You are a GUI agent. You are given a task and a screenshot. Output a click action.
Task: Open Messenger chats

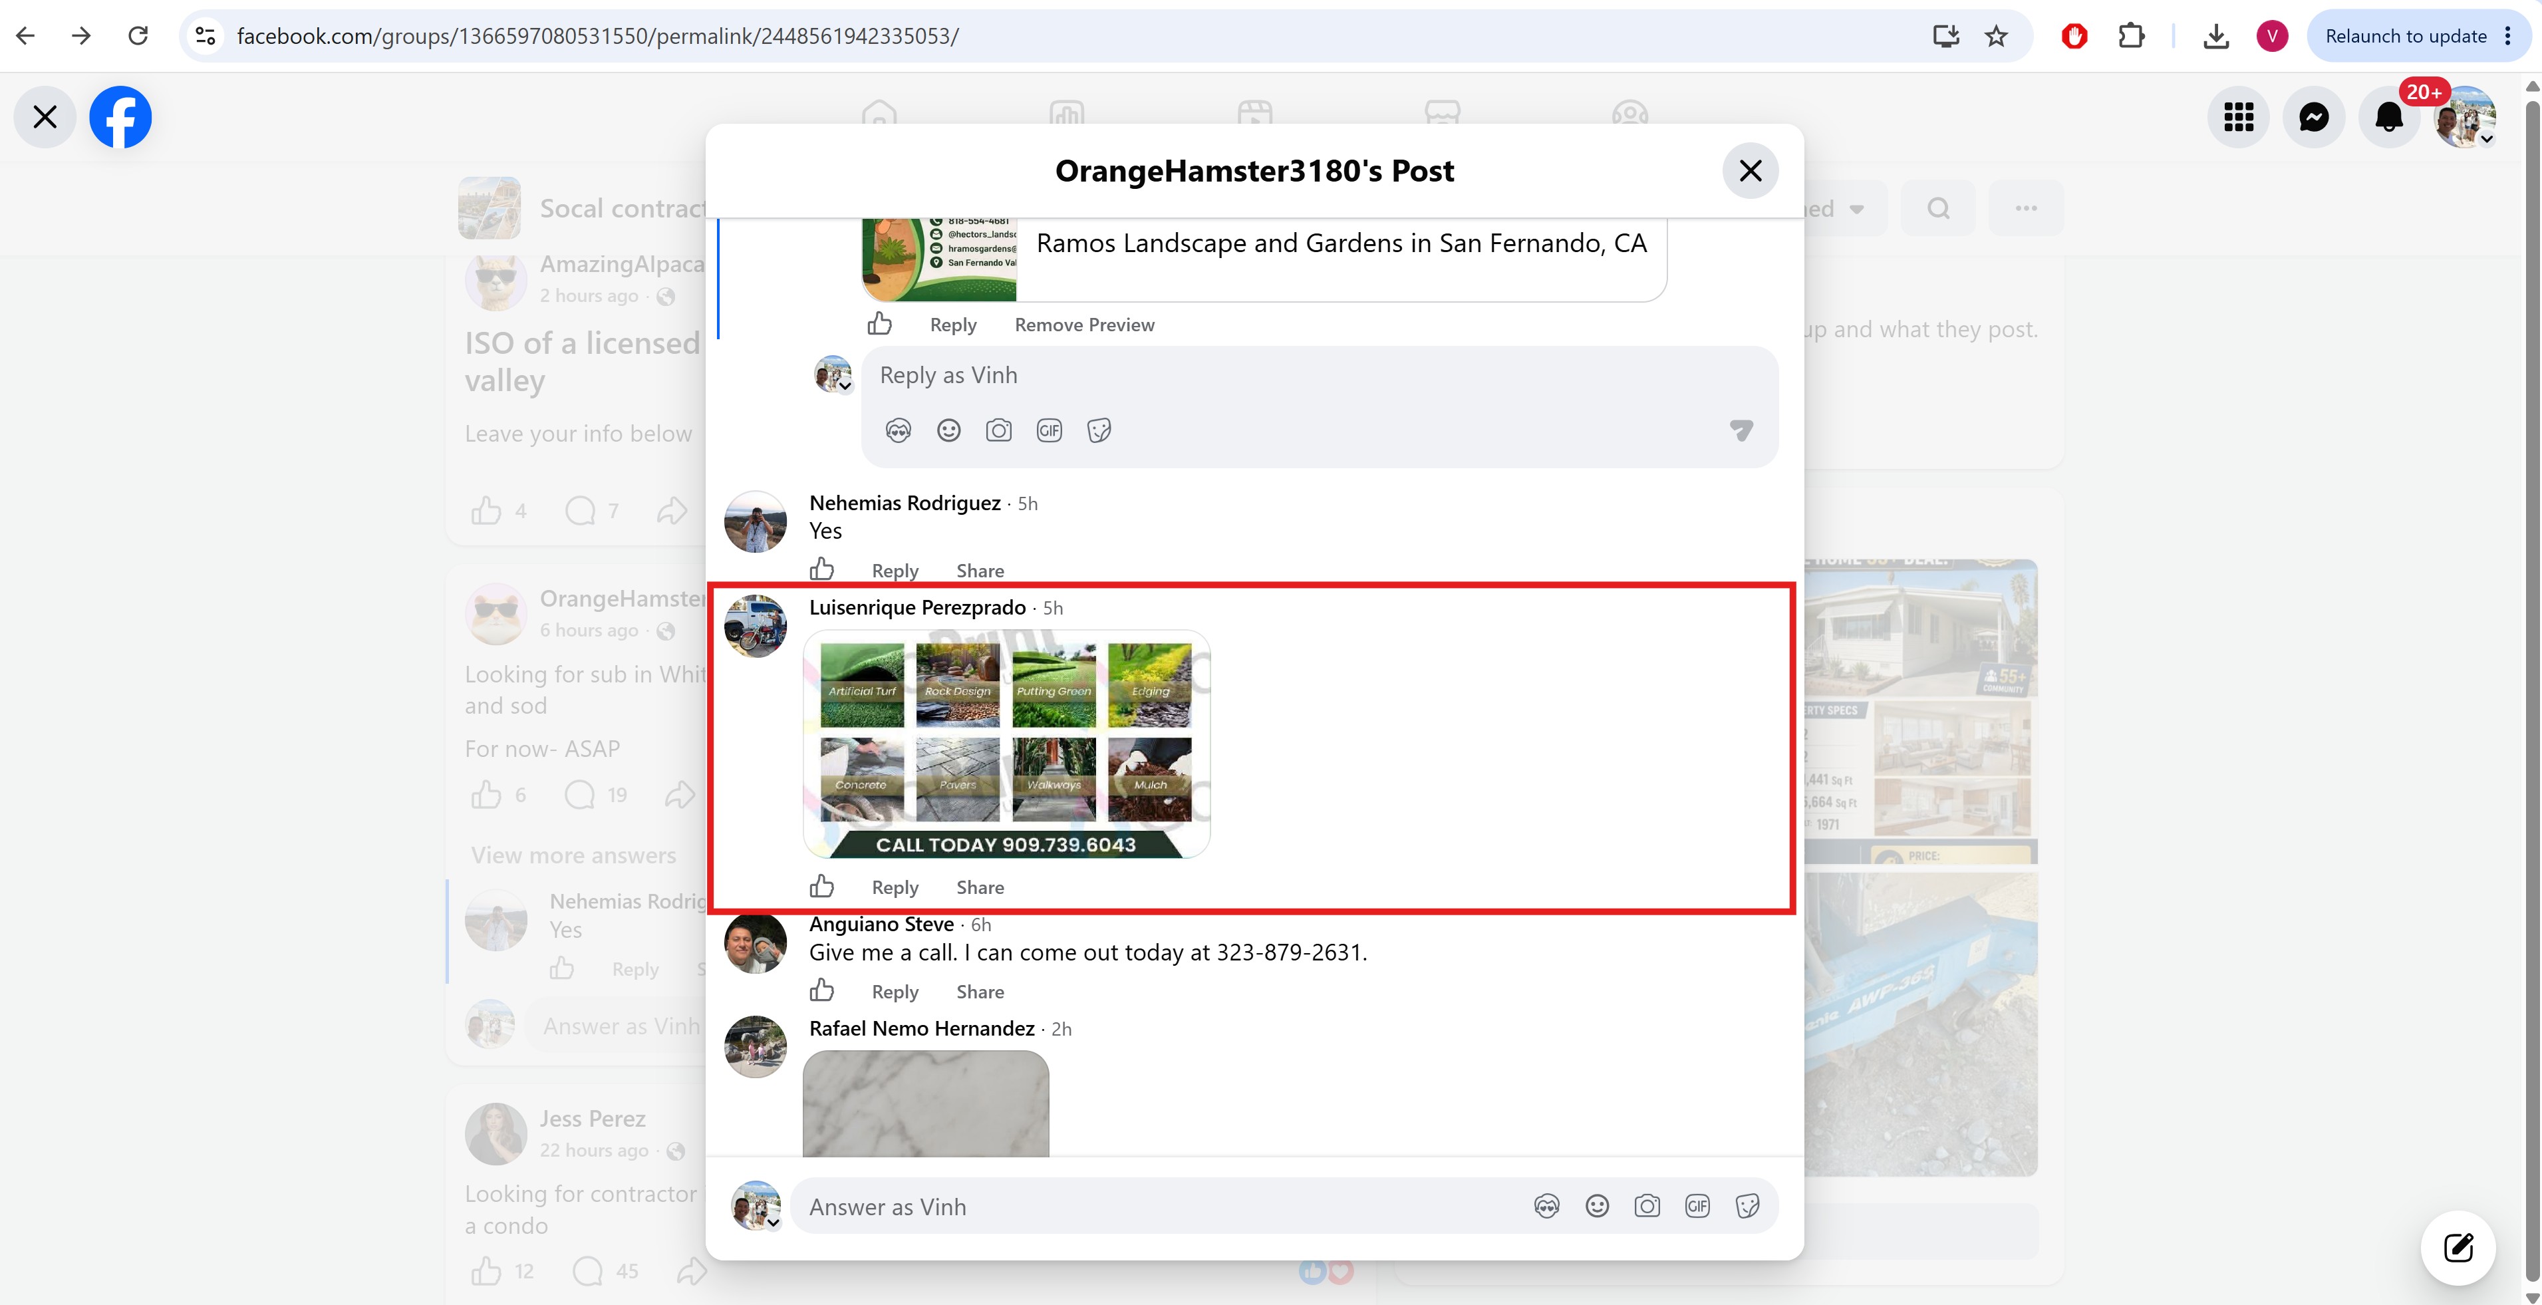pyautogui.click(x=2313, y=118)
